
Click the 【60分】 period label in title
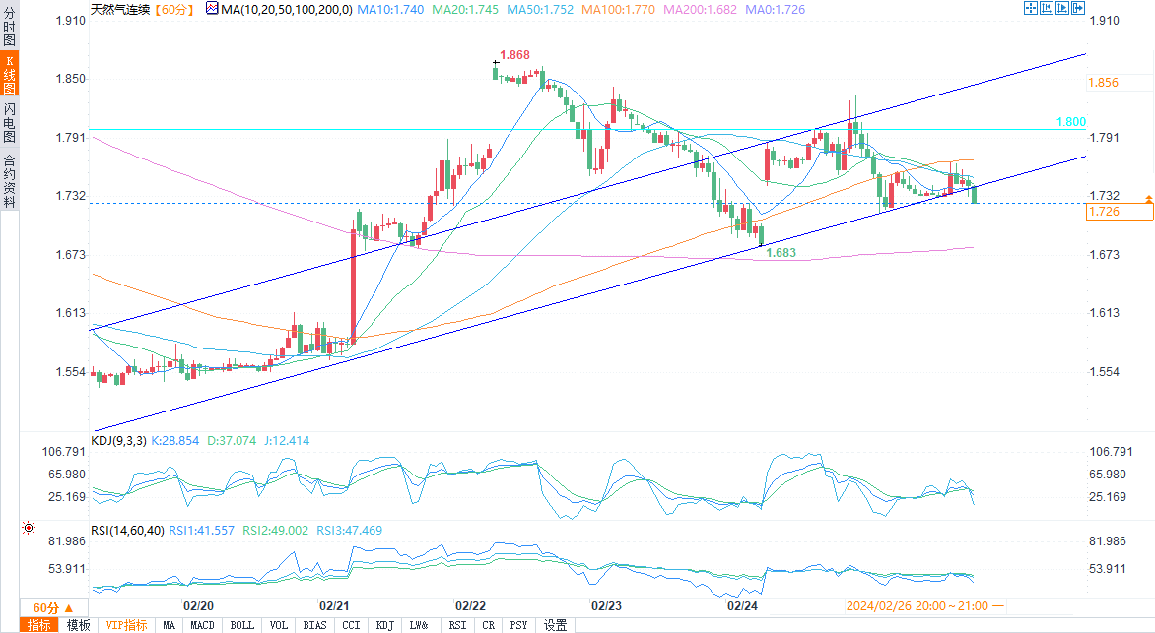[x=173, y=10]
